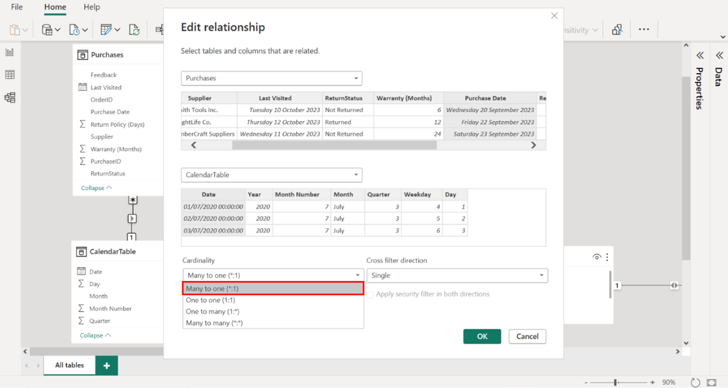Viewport: 728px width, 388px height.
Task: Click the reset zoom icon in status bar
Action: [696, 382]
